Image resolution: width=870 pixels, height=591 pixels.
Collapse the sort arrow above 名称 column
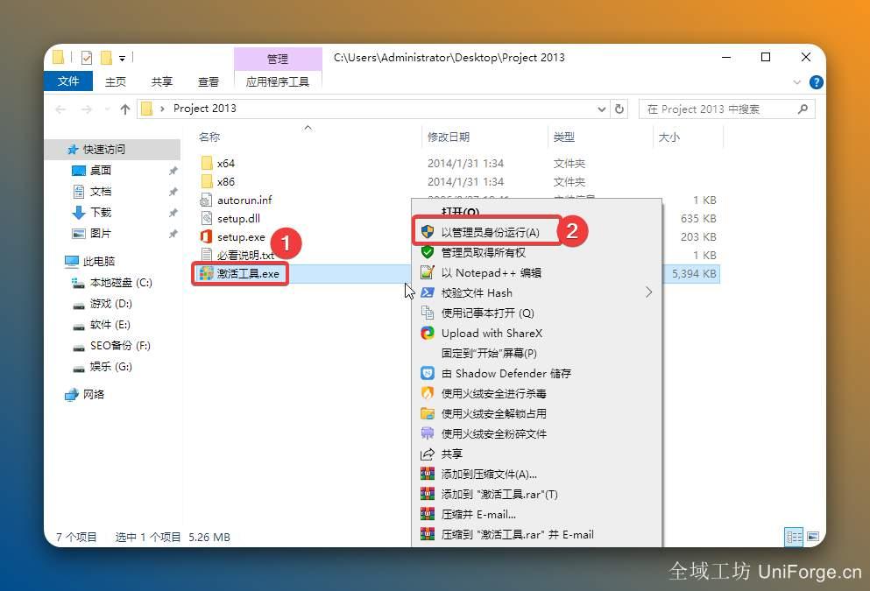point(308,128)
